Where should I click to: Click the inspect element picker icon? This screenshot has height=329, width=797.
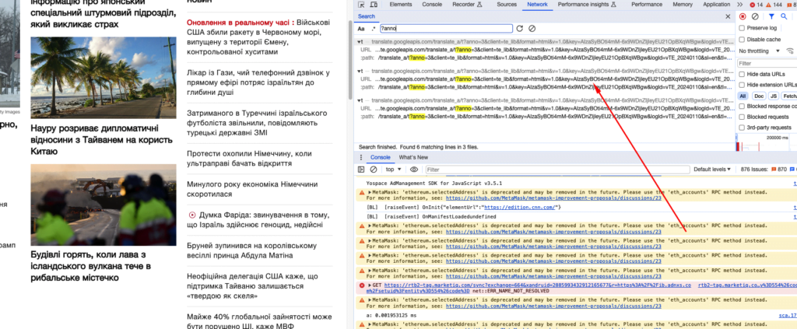click(x=363, y=5)
